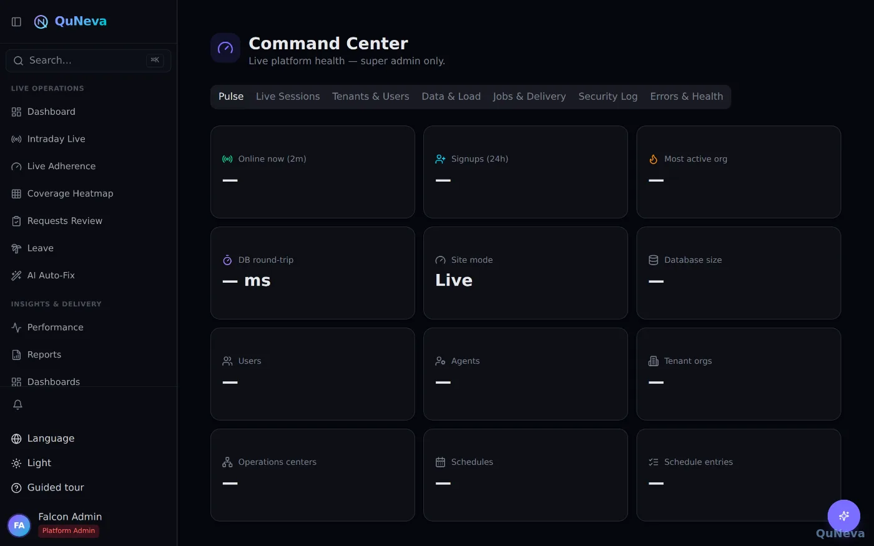This screenshot has width=874, height=546.
Task: Click the Intraday Live broadcast icon
Action: (16, 139)
